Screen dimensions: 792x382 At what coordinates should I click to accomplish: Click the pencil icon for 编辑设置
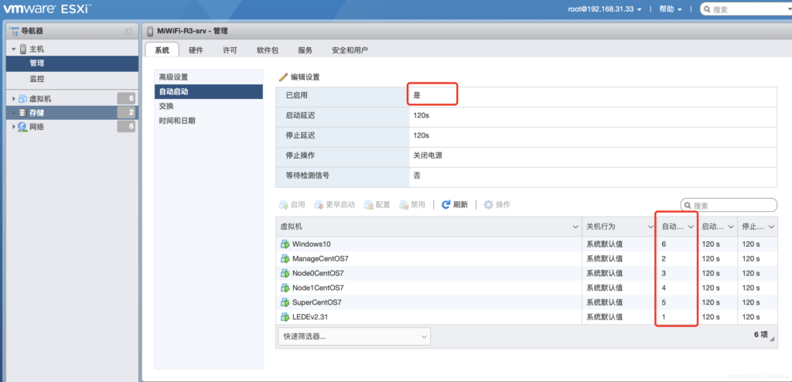coord(283,77)
